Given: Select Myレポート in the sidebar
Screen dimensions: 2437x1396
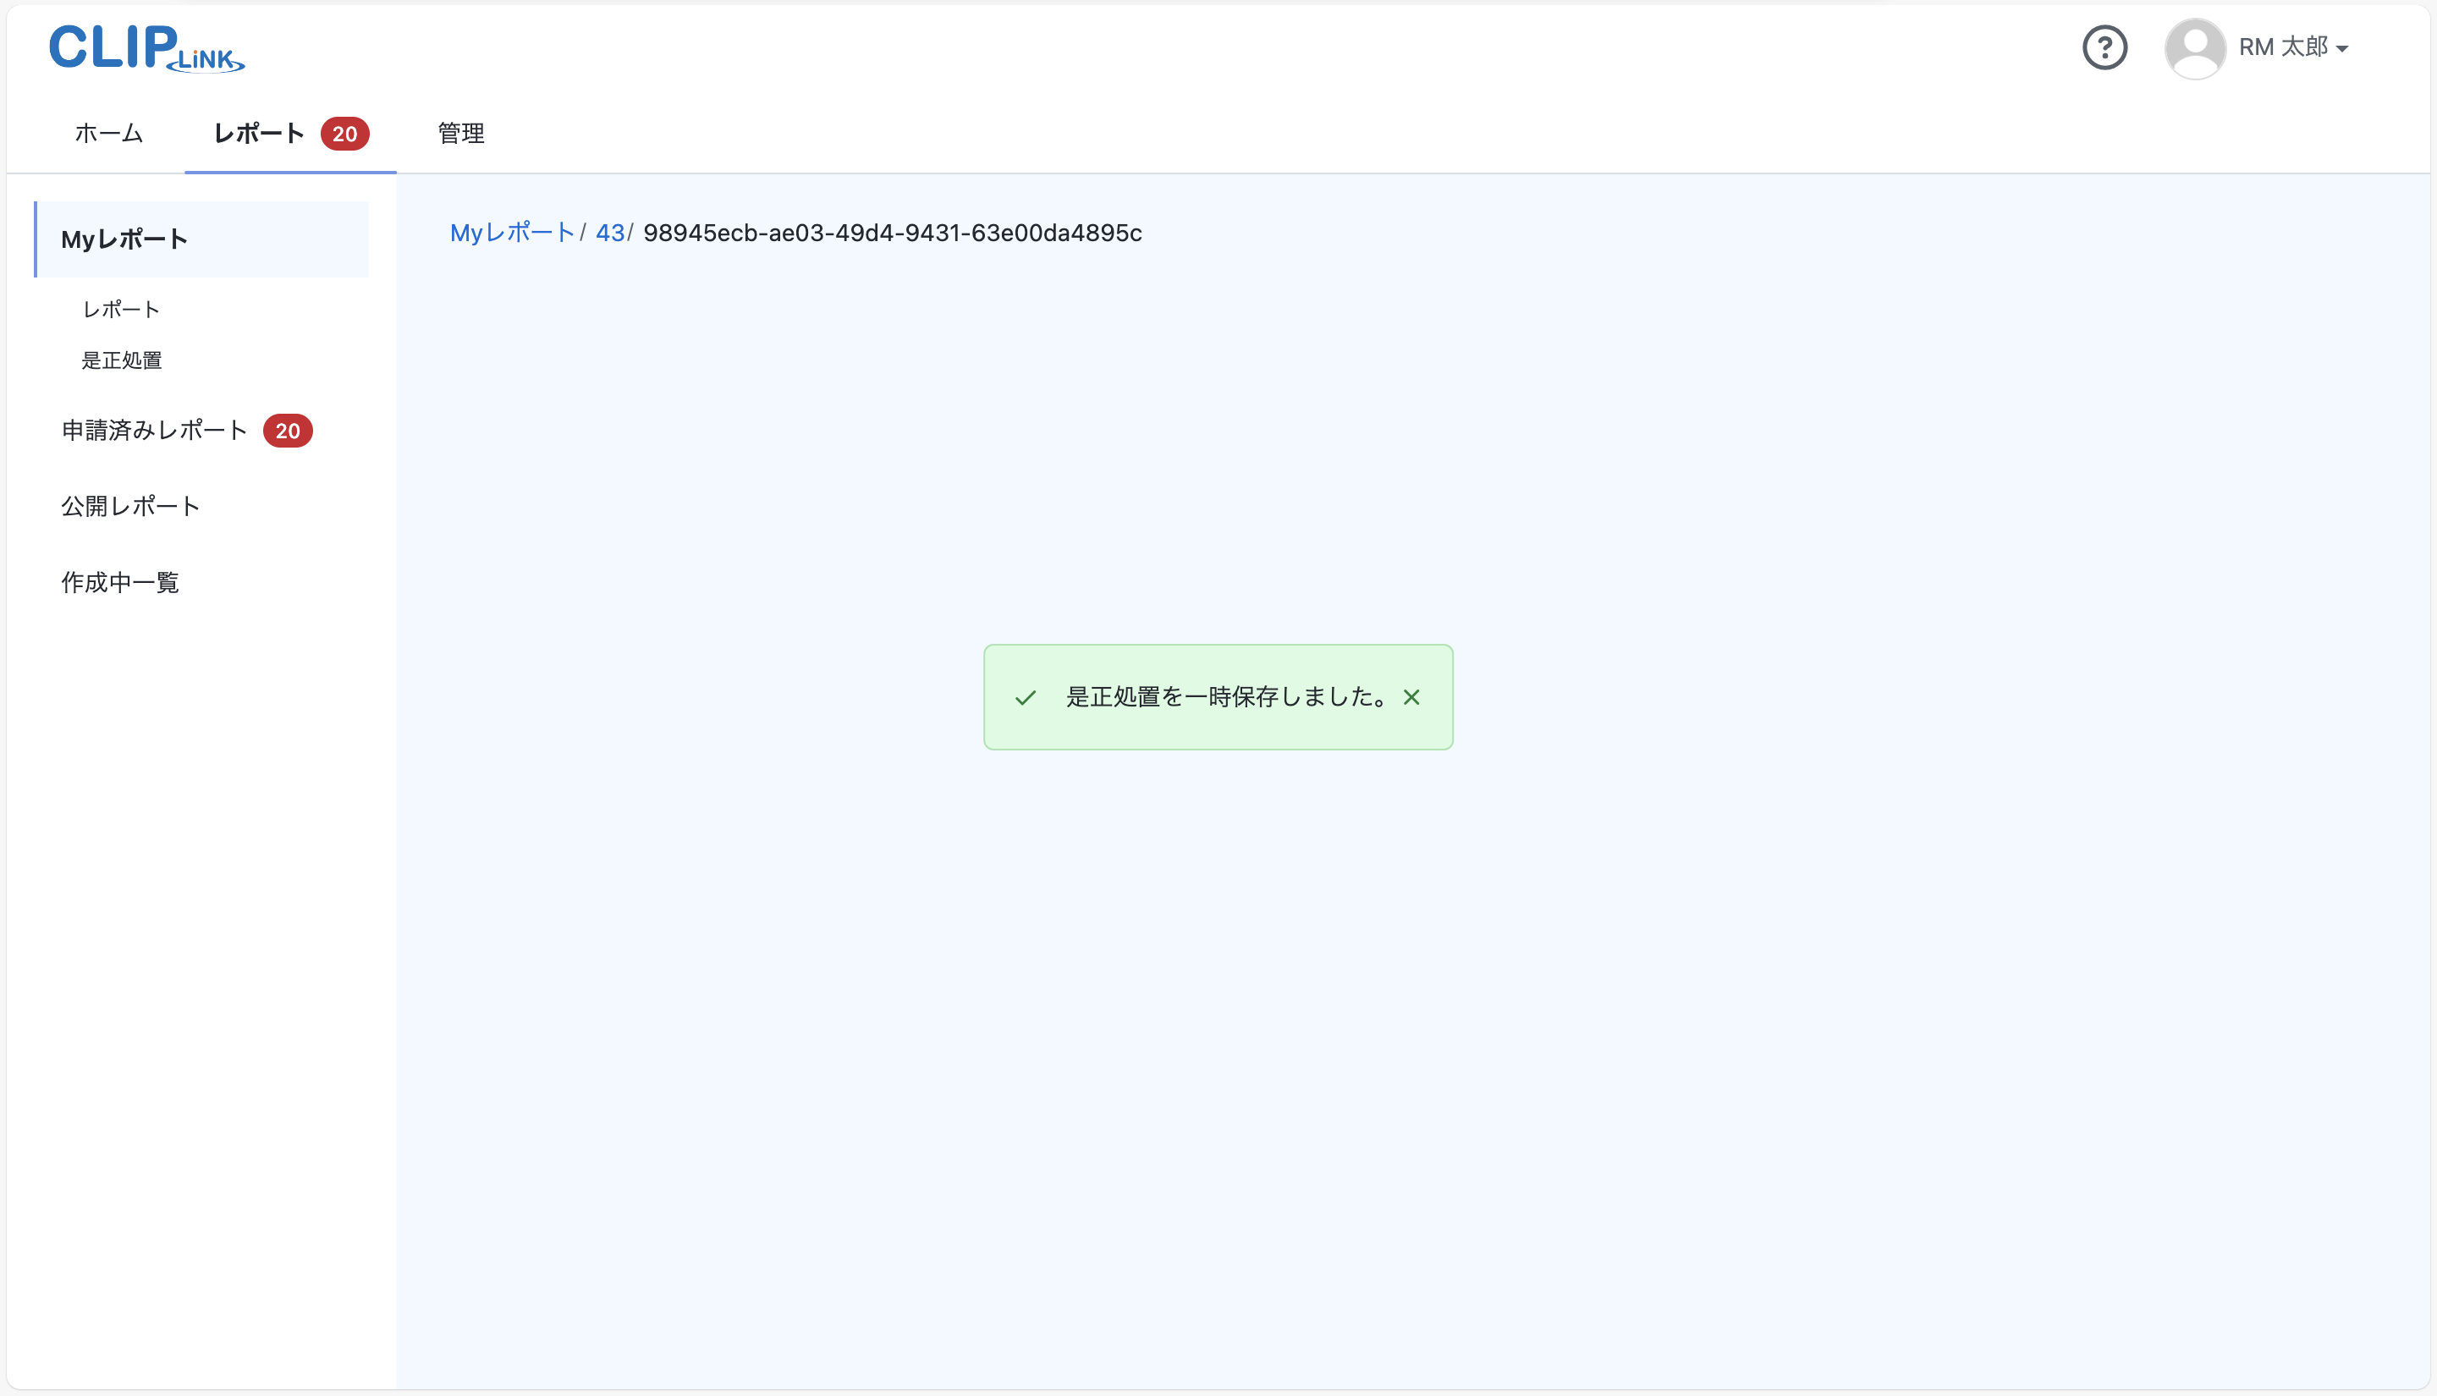Looking at the screenshot, I should click(124, 239).
